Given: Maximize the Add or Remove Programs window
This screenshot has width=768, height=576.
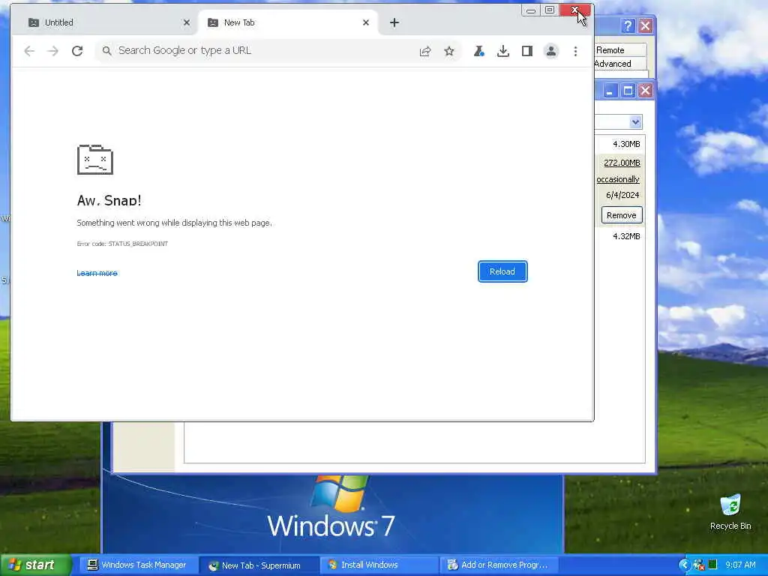Looking at the screenshot, I should [x=628, y=91].
